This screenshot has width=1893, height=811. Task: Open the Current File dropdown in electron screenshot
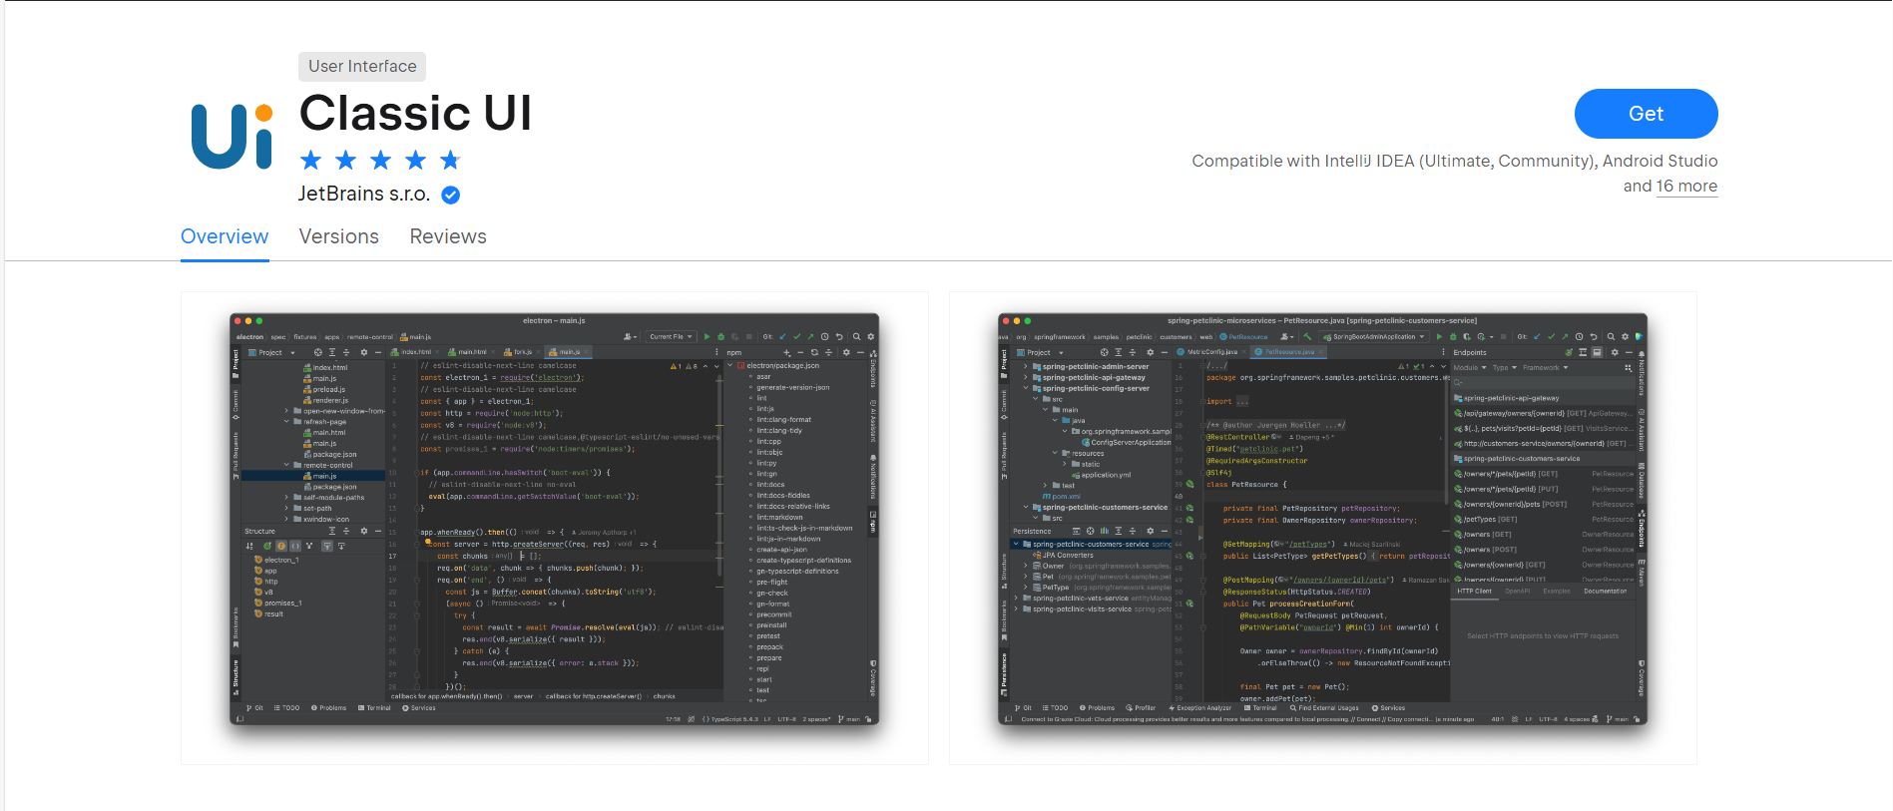(670, 337)
